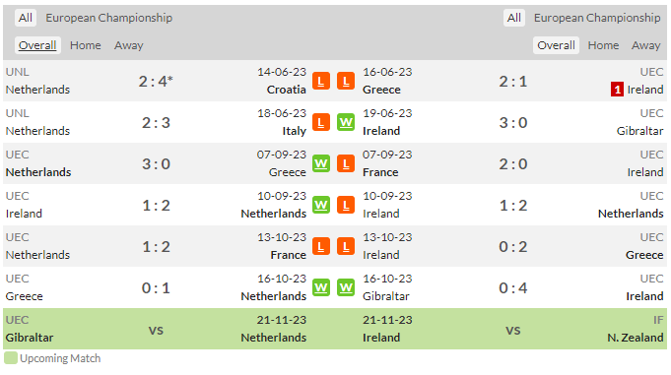Open the right Home results tab
This screenshot has width=671, height=375.
pos(603,45)
